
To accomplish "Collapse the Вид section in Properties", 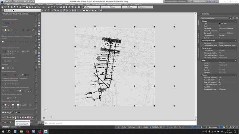I will [235, 60].
